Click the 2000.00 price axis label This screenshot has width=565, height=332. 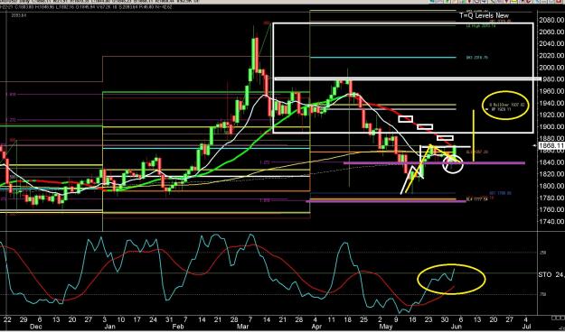click(x=551, y=68)
